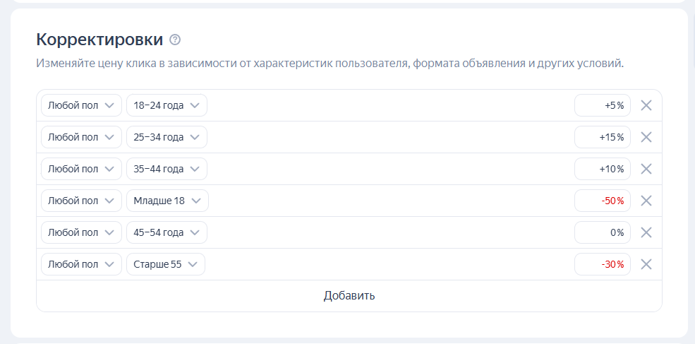
Task: Open the 18–24 года age dropdown
Action: (x=167, y=105)
